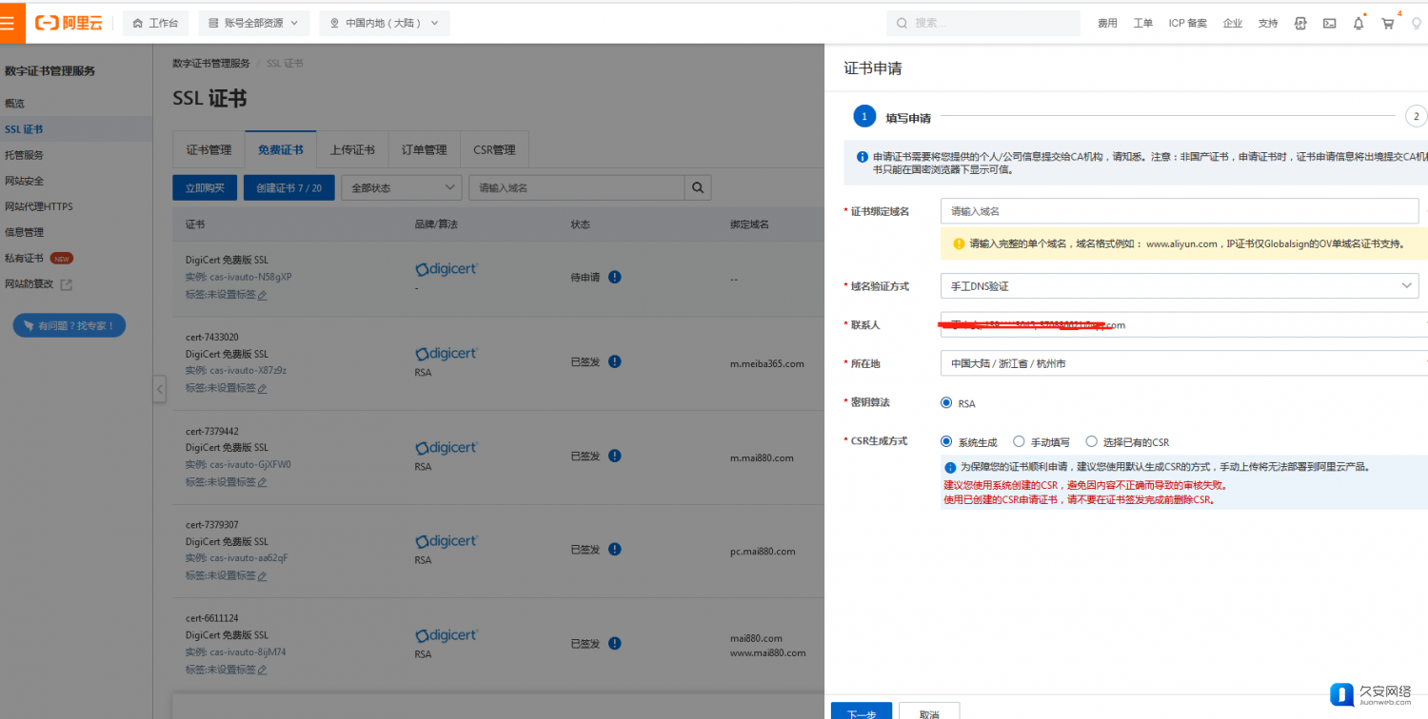Open the notification bell

pos(1359,23)
